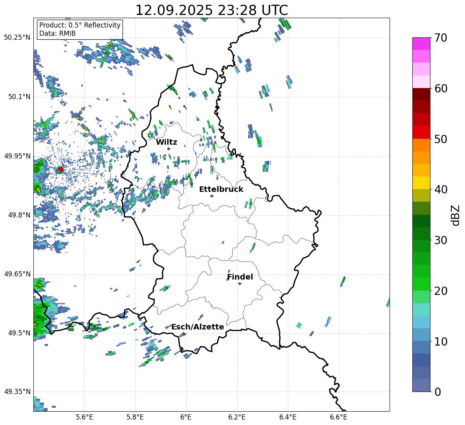Click the bright red 50 dBZ swatch
The width and height of the screenshot is (465, 425).
(x=421, y=132)
